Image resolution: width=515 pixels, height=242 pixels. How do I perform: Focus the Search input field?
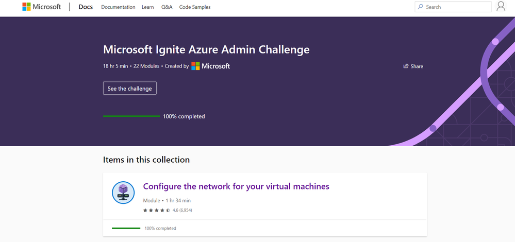coord(453,7)
